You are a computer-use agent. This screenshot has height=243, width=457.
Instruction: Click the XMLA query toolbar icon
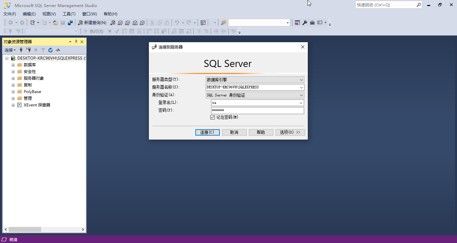135,23
